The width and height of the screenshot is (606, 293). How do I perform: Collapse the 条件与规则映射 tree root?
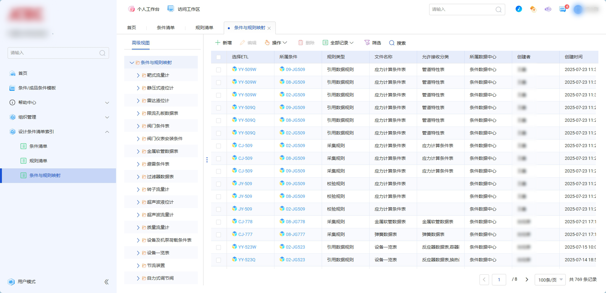[x=132, y=63]
